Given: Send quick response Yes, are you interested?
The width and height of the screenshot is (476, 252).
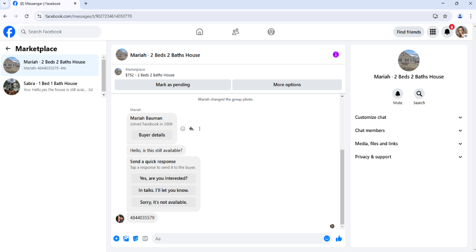Looking at the screenshot, I should coord(163,178).
